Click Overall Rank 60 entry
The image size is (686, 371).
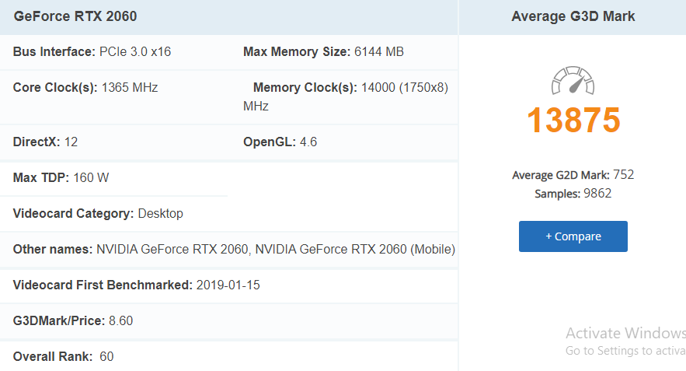coord(64,356)
